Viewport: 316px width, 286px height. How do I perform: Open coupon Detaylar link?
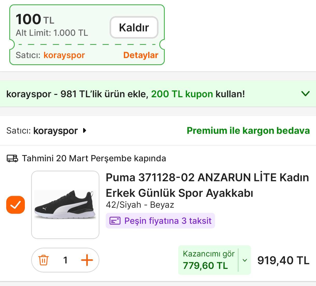click(x=141, y=55)
